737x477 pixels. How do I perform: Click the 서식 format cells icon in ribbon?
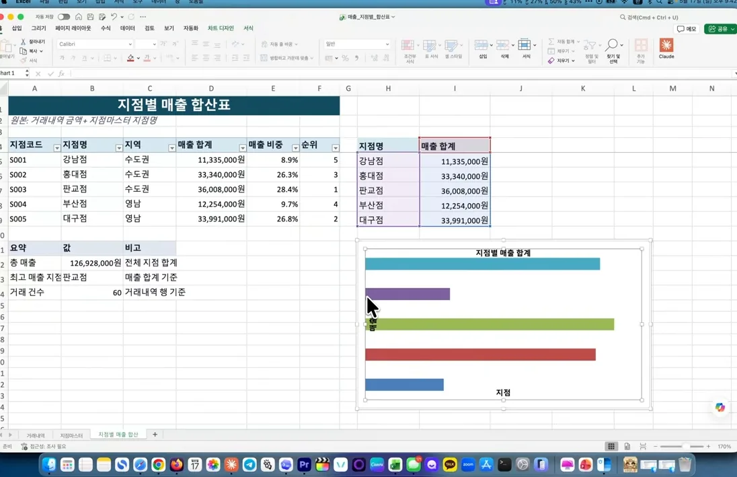524,45
